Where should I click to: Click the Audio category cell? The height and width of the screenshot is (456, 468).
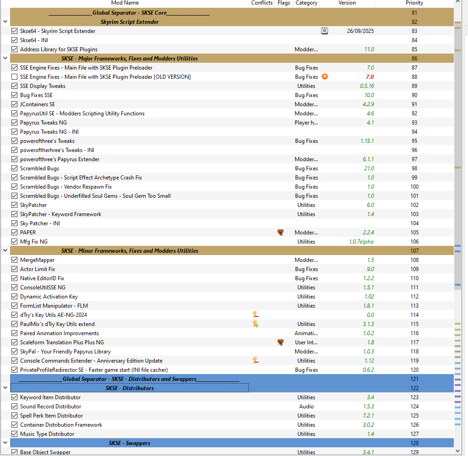click(306, 407)
